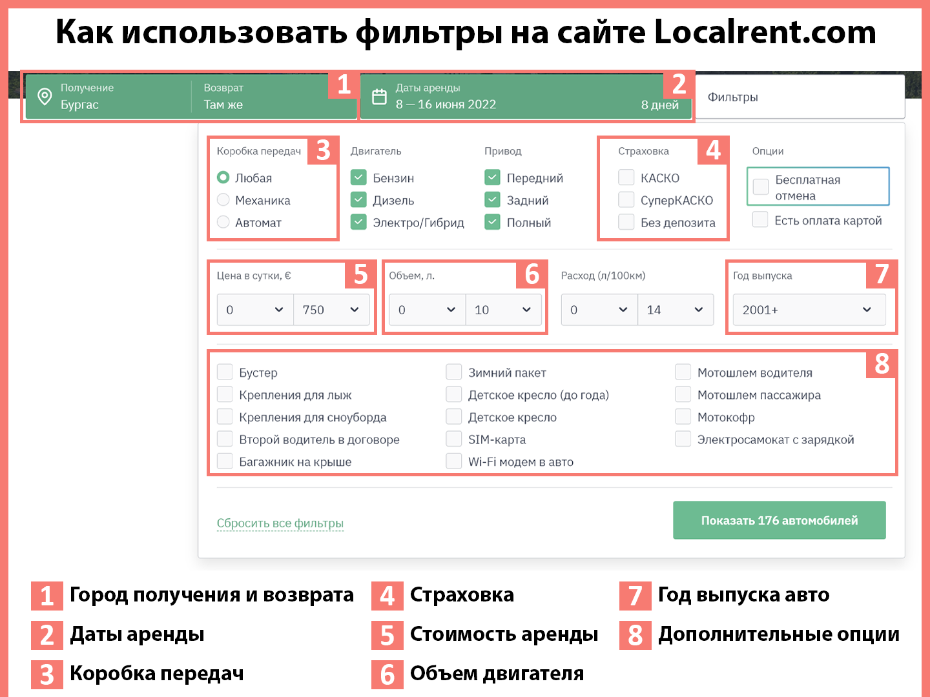Check the Мотокофр option

tap(683, 416)
